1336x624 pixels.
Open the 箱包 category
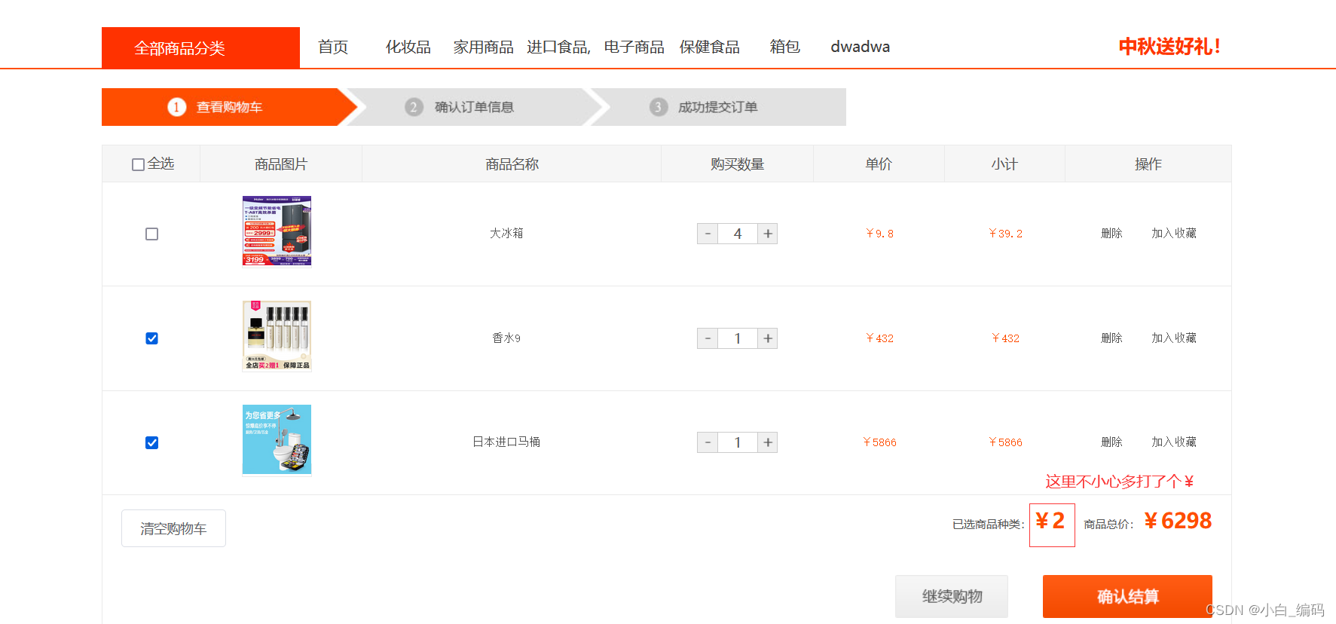tap(785, 47)
